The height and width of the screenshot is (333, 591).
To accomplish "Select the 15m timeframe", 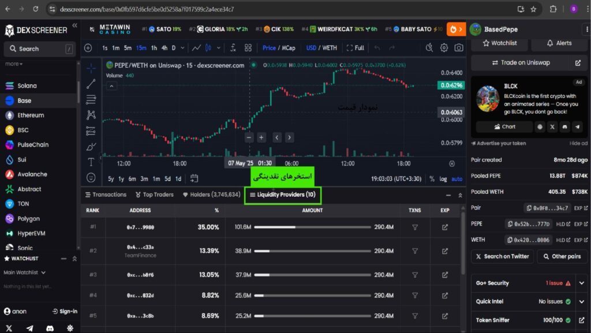I will [x=141, y=48].
